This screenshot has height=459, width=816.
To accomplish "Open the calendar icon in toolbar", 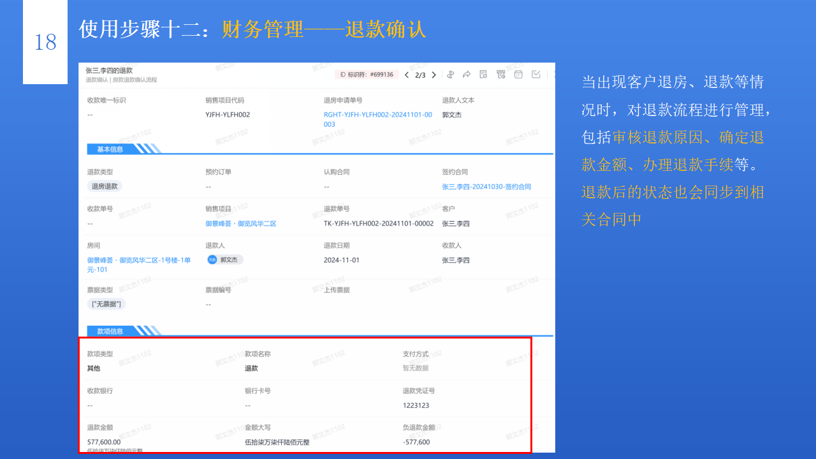I will tap(518, 75).
